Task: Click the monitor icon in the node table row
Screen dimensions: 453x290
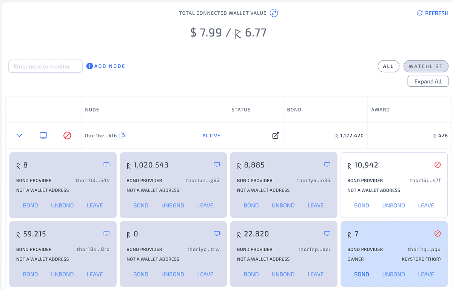Action: click(43, 135)
